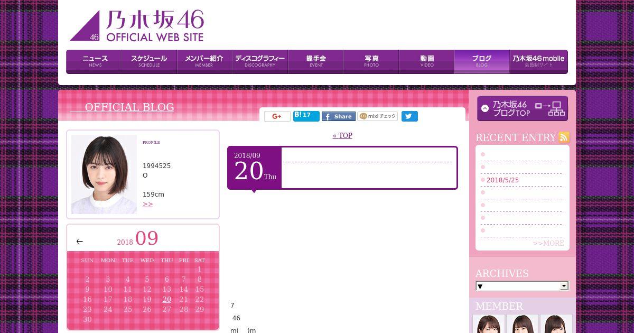Click the 2018/09 20 Thu date badge

tap(255, 168)
